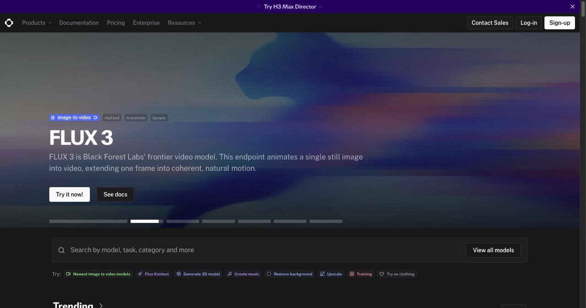
Task: Choose Newest image to video models suggestion
Action: [x=98, y=274]
